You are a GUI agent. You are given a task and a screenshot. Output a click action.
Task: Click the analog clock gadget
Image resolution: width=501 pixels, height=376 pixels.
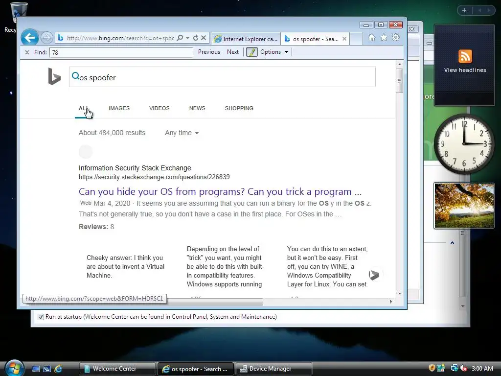click(464, 144)
